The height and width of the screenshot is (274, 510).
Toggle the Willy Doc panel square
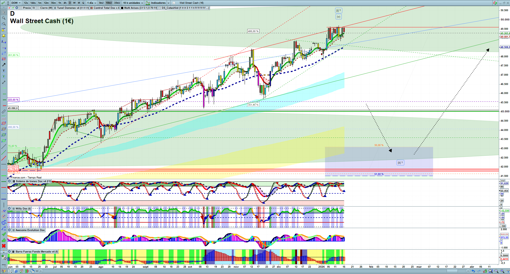pyautogui.click(x=14, y=209)
